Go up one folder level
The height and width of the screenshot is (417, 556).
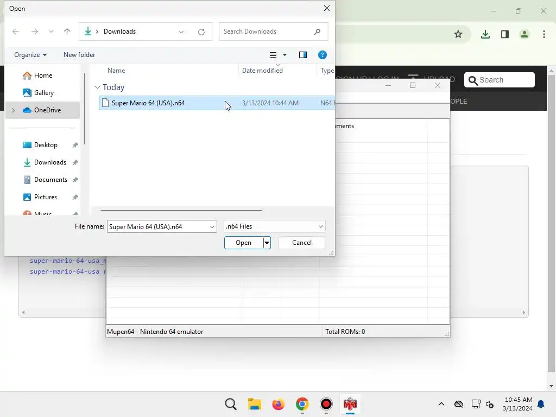[67, 31]
